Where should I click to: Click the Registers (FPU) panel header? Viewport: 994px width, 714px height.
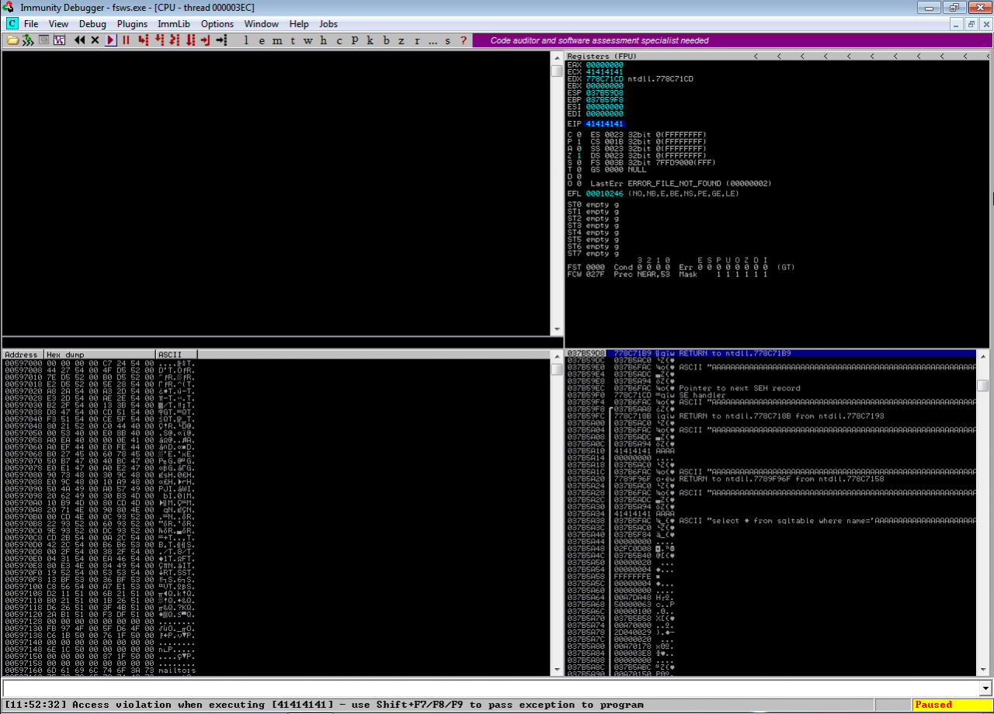pyautogui.click(x=602, y=57)
